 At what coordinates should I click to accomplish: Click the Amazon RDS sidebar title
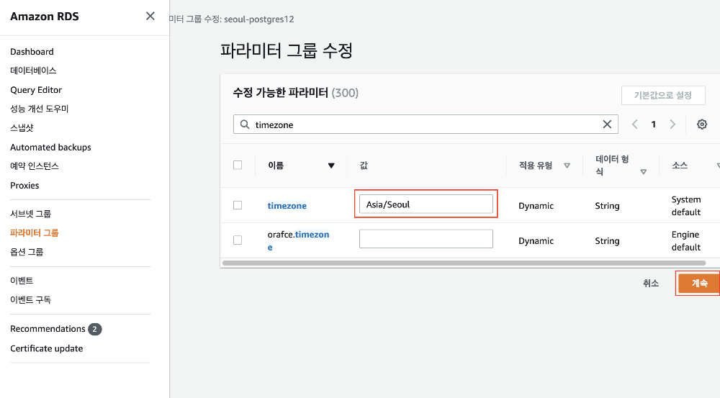45,17
